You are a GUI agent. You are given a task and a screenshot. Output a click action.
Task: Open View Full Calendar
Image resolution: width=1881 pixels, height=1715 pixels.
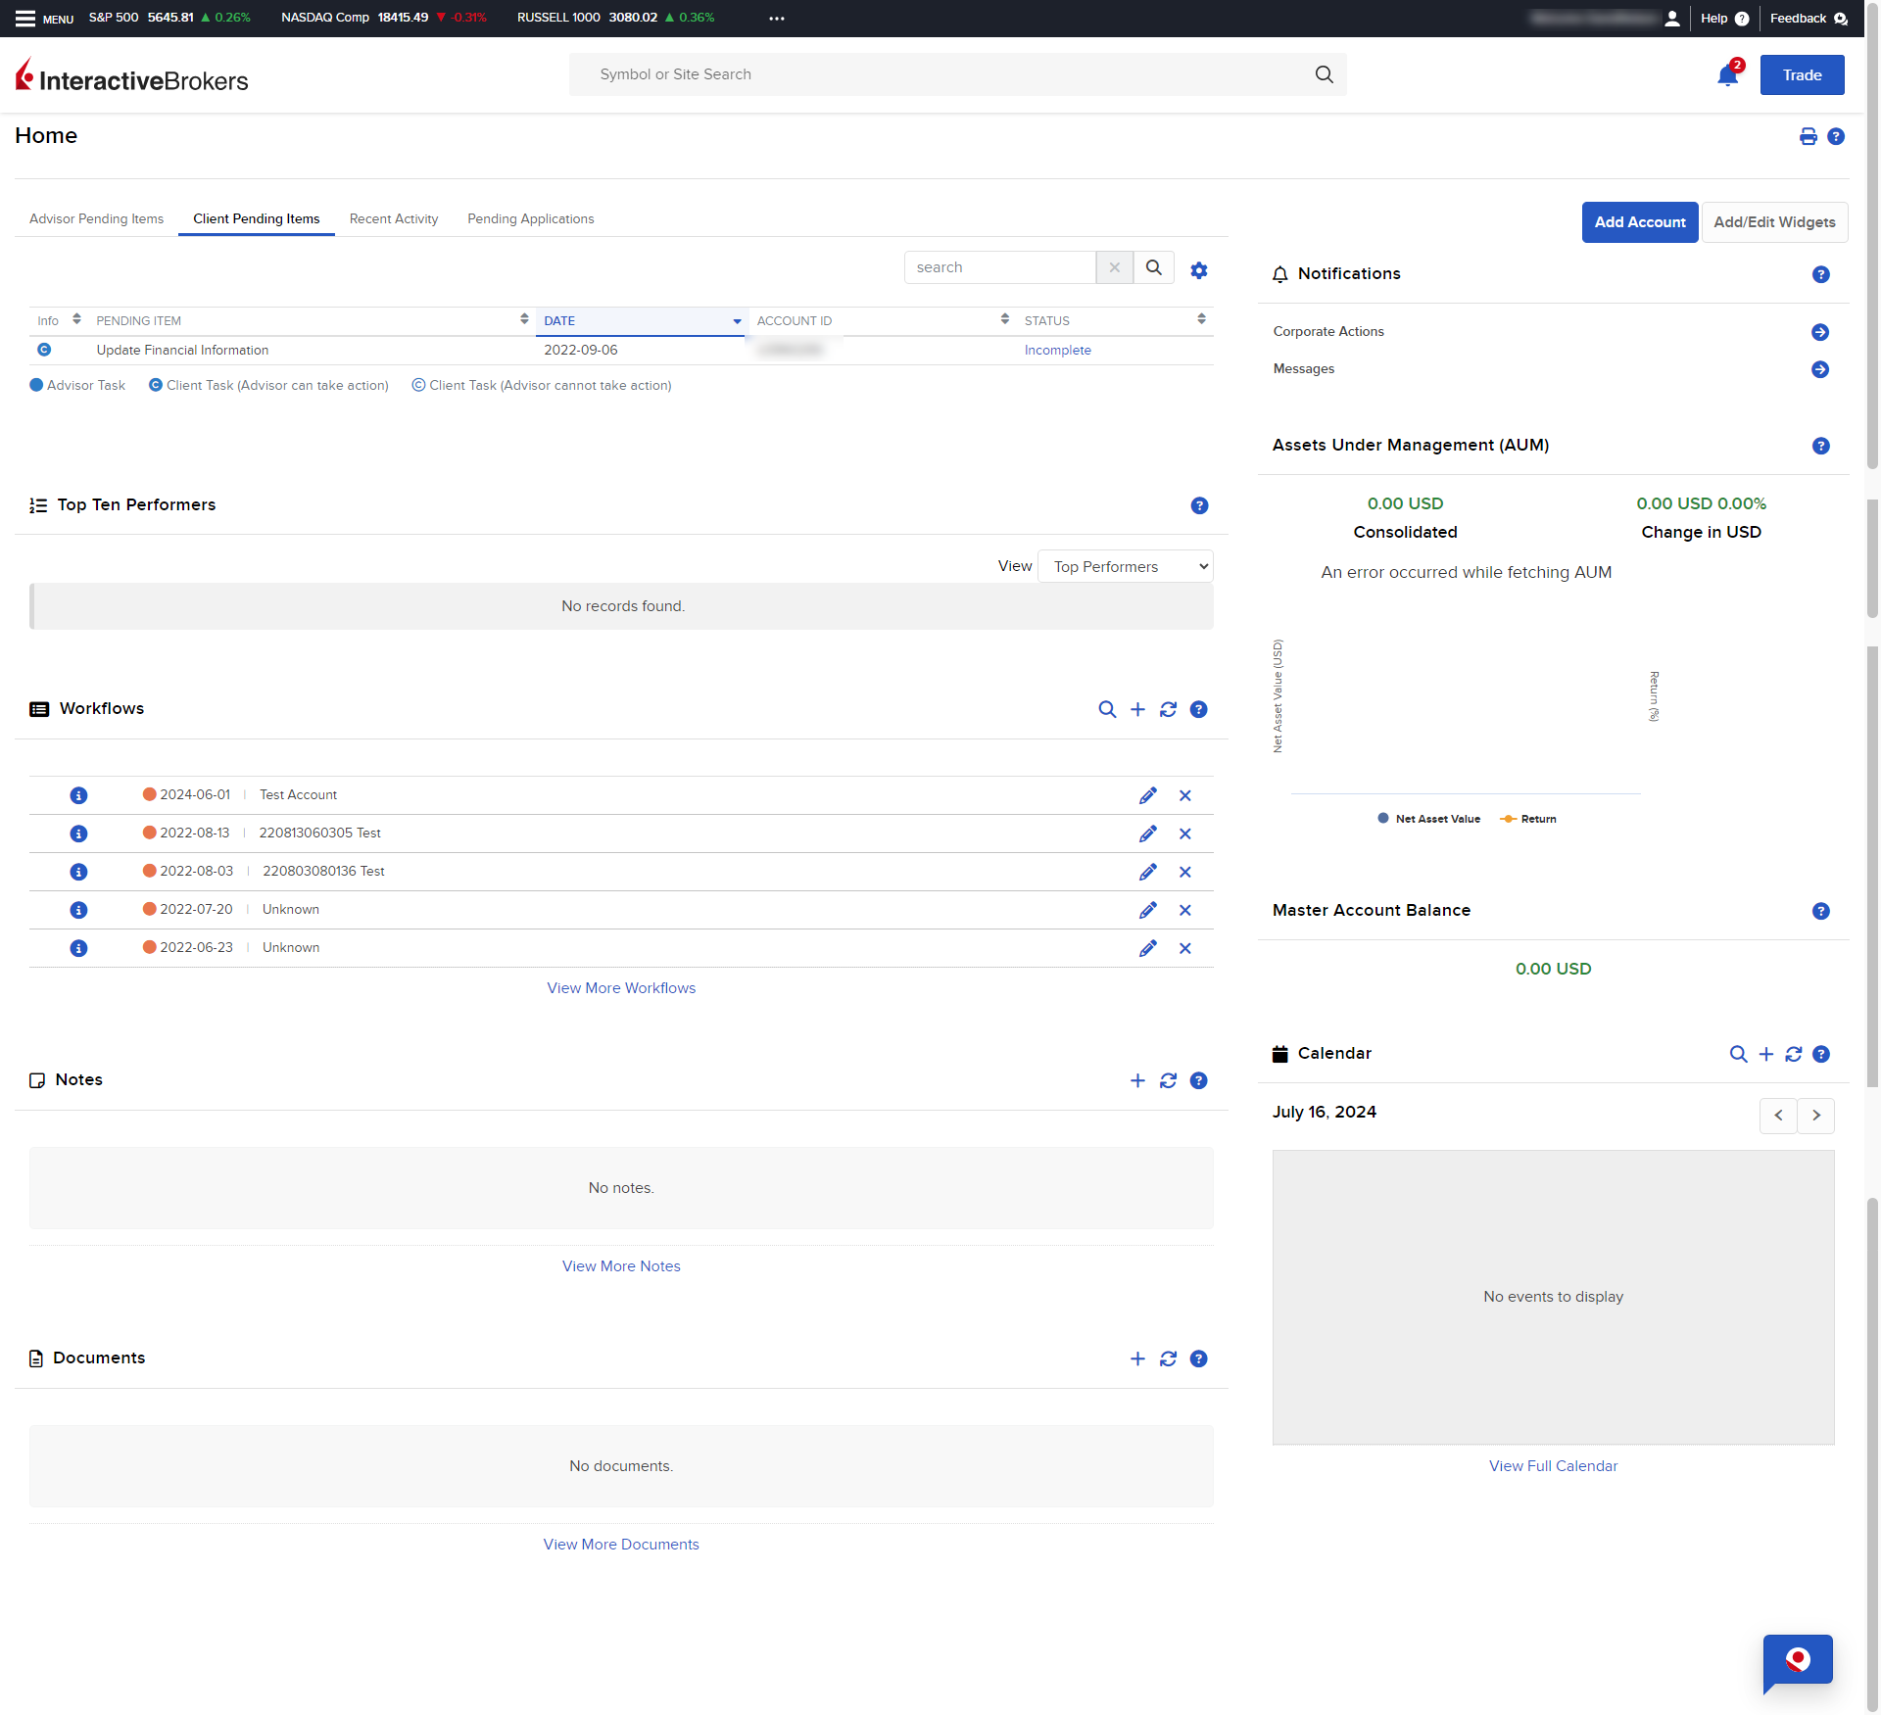(x=1552, y=1465)
